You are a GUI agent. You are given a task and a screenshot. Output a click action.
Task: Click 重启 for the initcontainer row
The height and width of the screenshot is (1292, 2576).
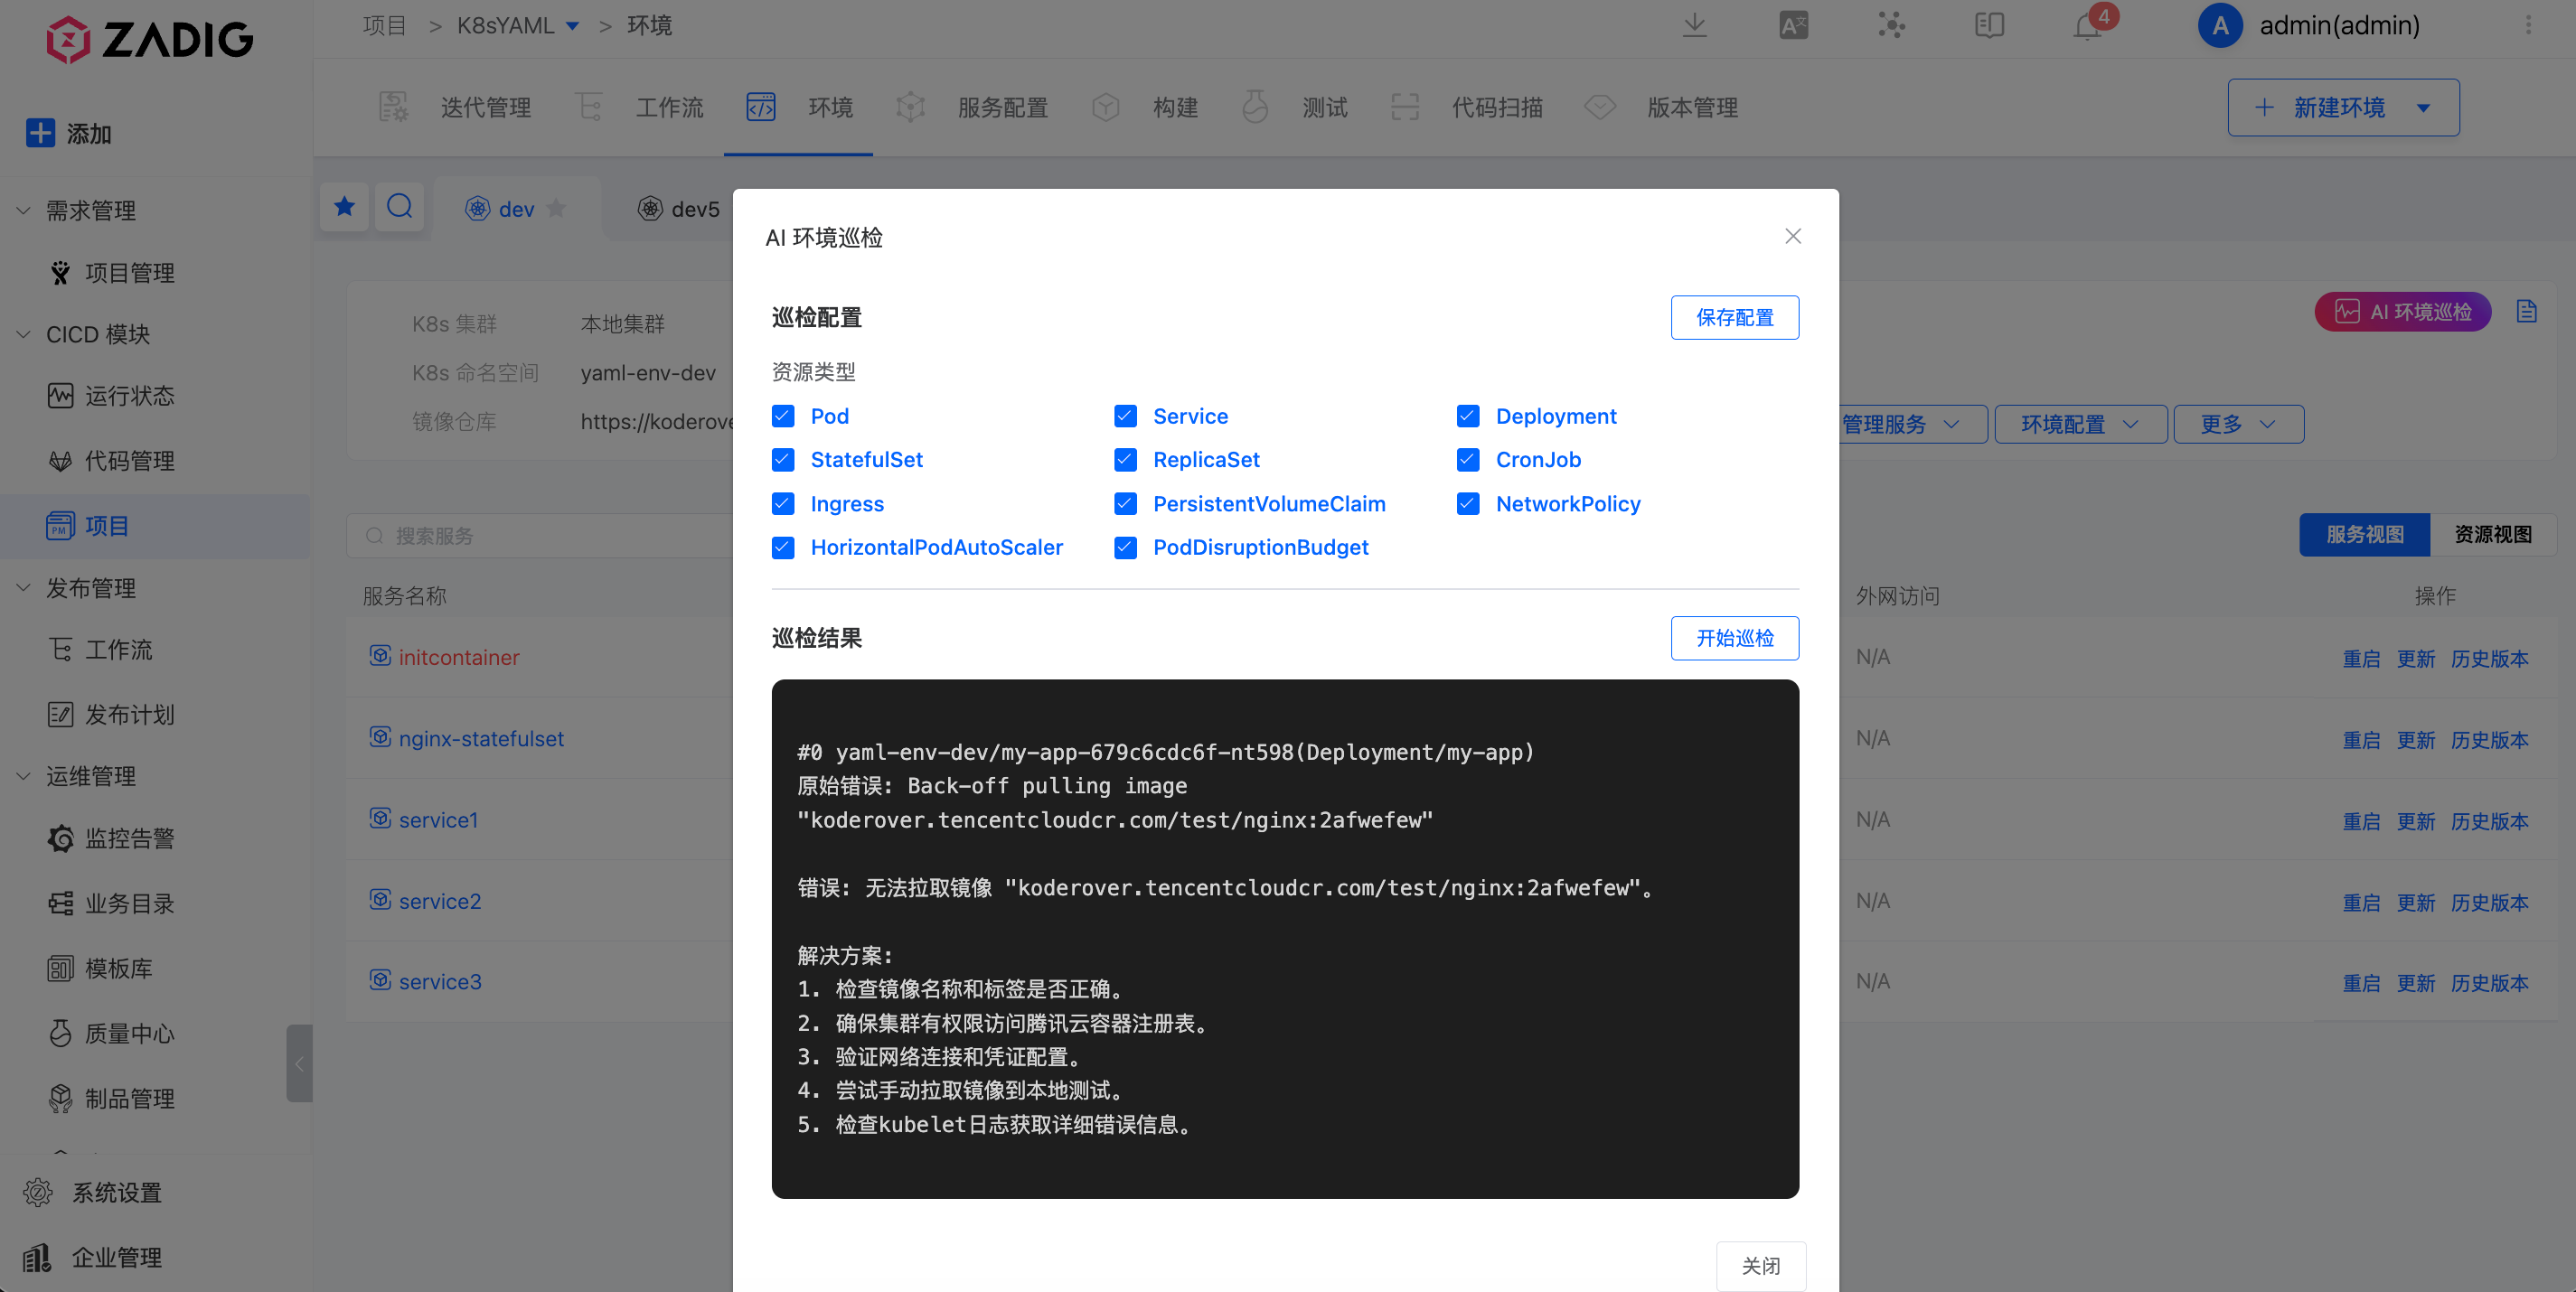coord(2361,658)
